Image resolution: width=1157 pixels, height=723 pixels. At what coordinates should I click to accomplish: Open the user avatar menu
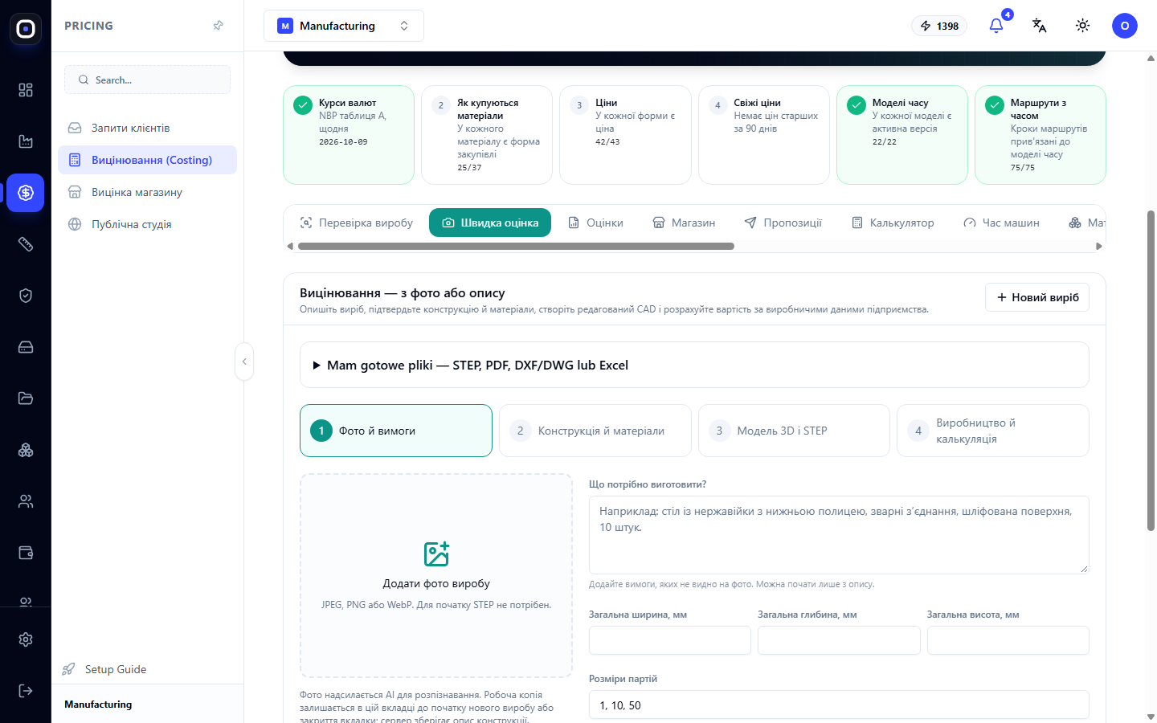click(1125, 26)
